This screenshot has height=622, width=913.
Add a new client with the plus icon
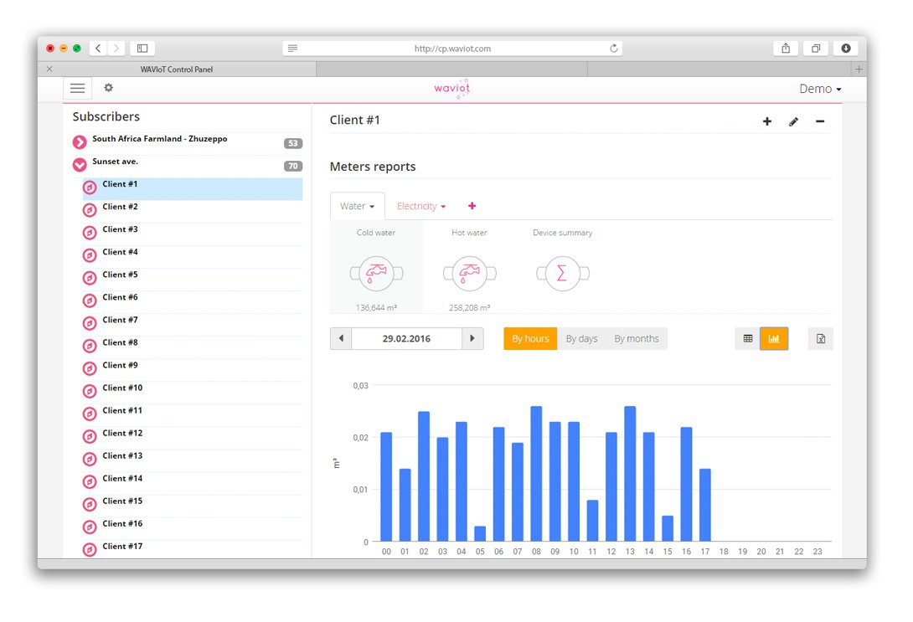767,121
